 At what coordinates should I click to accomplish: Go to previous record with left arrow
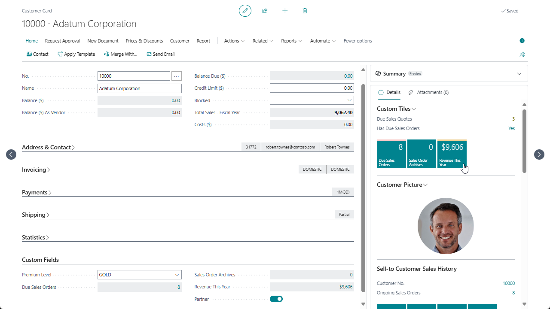tap(11, 154)
